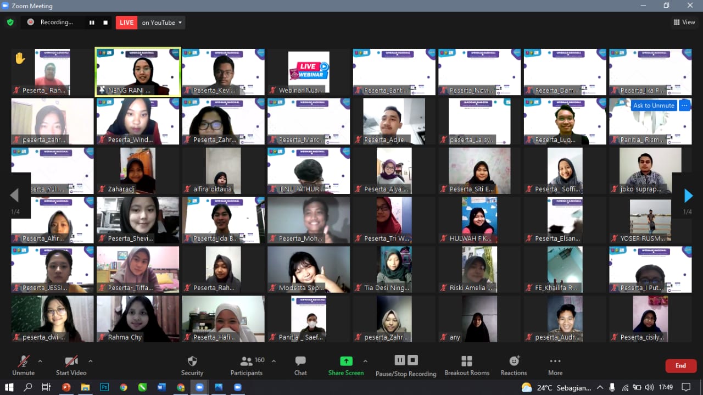Click the green encryption shield icon
The image size is (703, 395).
point(10,23)
